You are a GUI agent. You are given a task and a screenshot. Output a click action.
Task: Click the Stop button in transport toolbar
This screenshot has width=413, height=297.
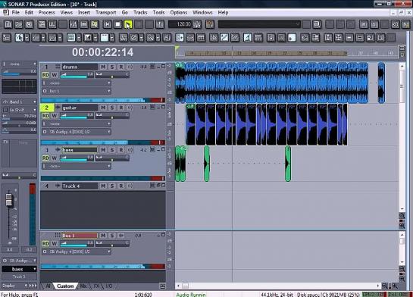tap(117, 24)
